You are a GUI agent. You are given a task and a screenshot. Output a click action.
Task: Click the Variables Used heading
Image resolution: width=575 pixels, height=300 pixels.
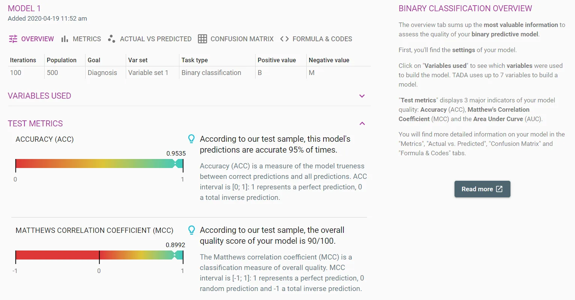[x=39, y=96]
